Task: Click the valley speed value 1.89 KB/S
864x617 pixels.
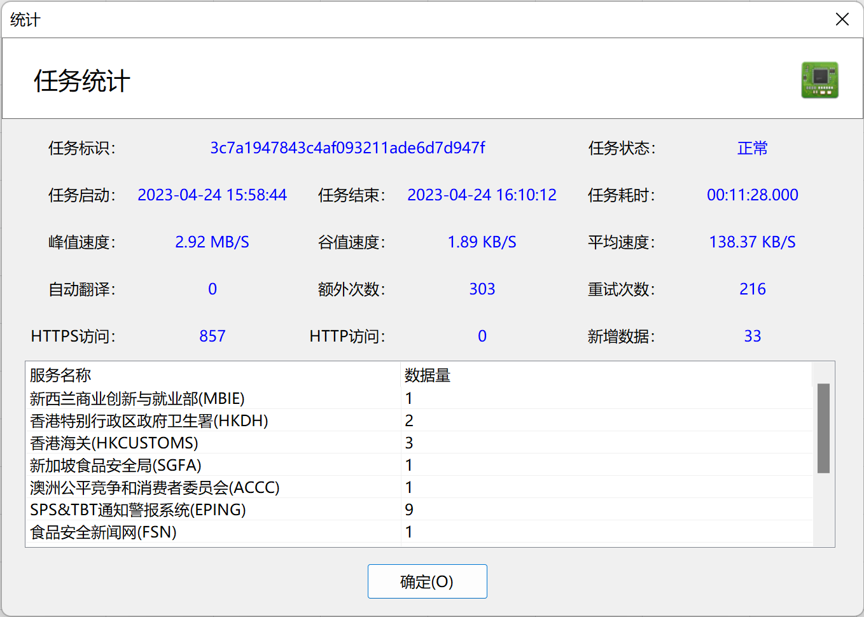Action: coord(482,242)
